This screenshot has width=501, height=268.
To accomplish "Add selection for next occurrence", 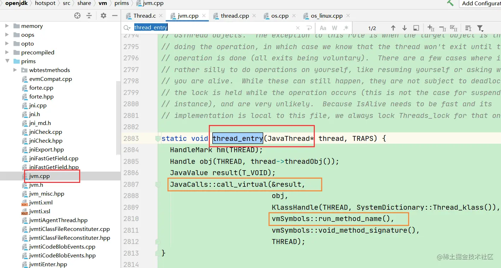I will (431, 28).
